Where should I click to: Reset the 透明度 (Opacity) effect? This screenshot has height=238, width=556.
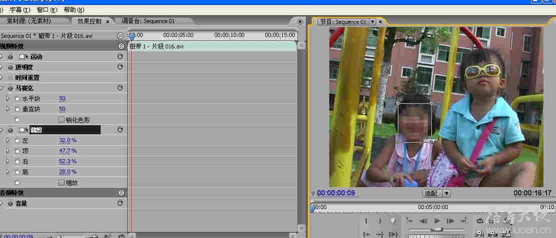(x=120, y=66)
